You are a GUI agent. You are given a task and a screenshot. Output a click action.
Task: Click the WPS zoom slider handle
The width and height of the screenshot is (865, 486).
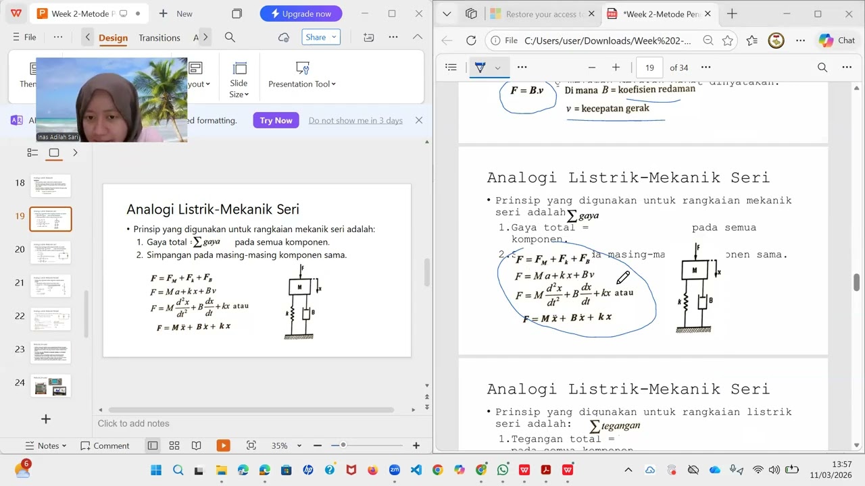click(343, 445)
